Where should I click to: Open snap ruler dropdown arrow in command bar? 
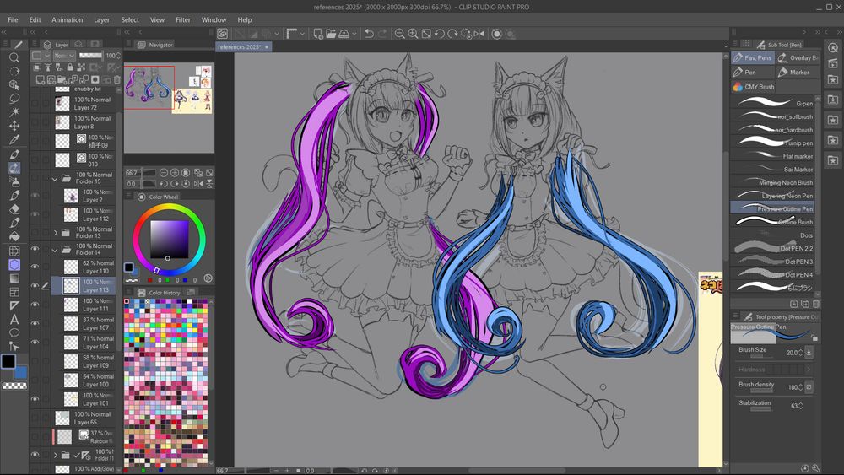pos(302,34)
